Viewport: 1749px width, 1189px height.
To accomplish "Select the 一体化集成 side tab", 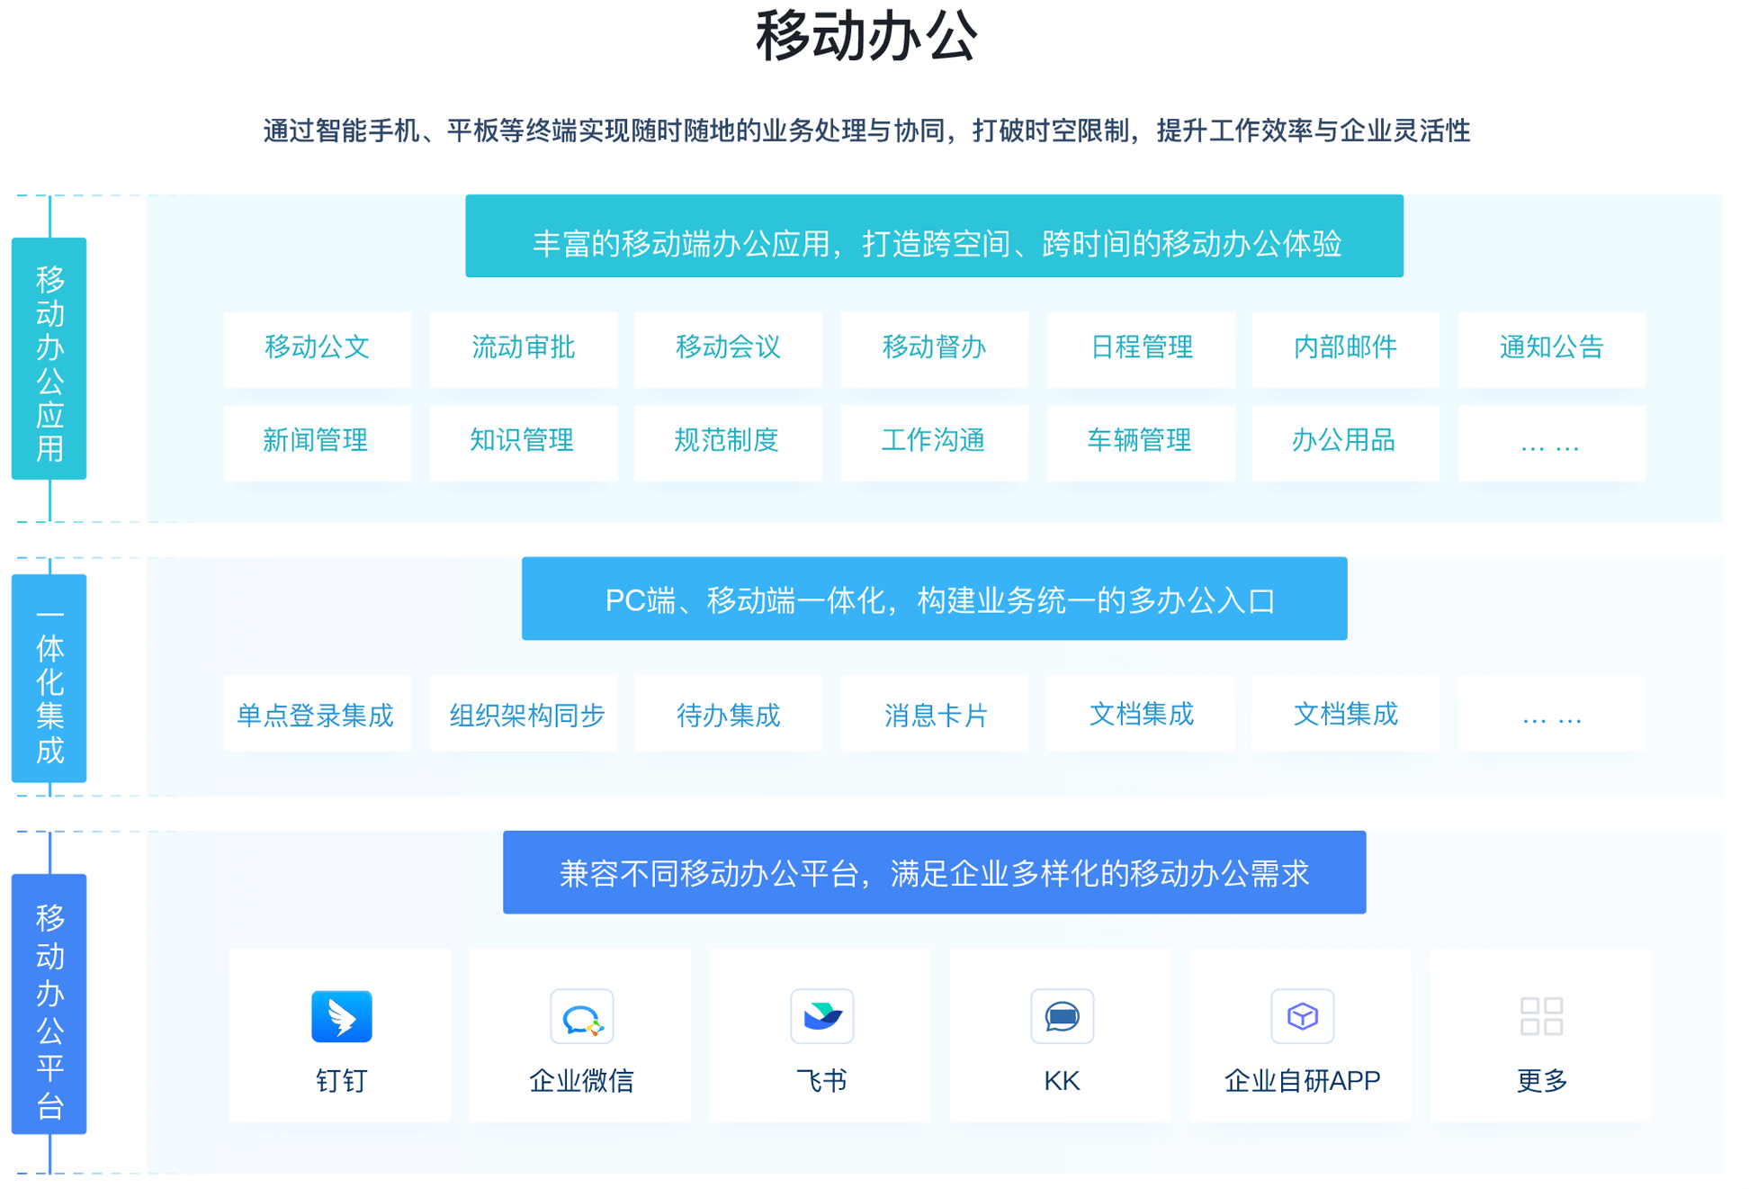I will [49, 678].
